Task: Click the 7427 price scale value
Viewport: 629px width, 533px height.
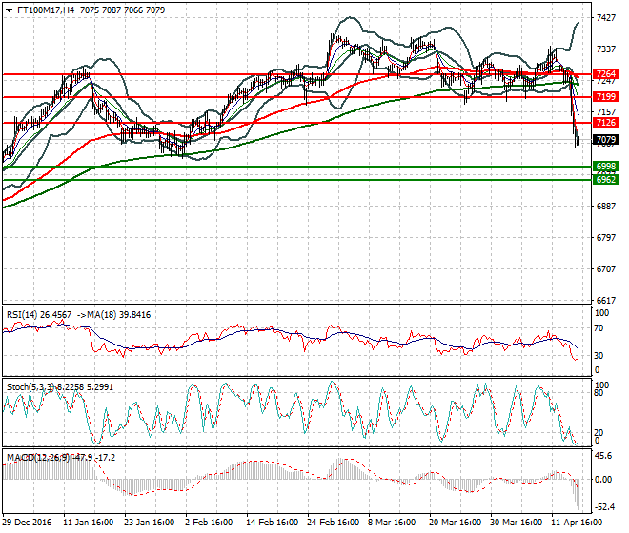Action: coord(605,18)
